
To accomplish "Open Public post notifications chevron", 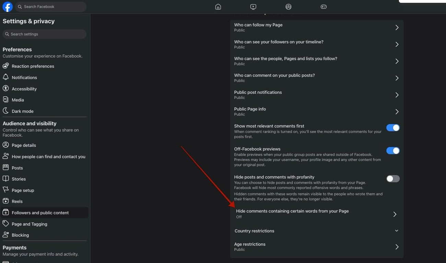I will tap(397, 95).
